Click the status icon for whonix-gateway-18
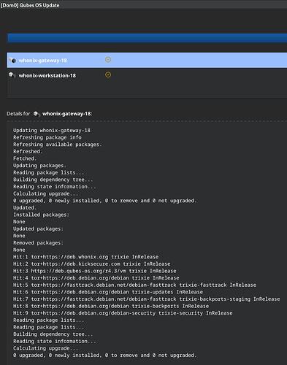 click(x=108, y=60)
